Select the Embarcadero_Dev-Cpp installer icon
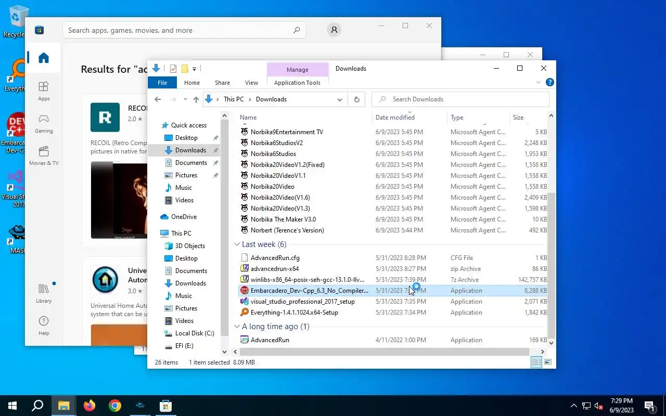 pos(245,291)
